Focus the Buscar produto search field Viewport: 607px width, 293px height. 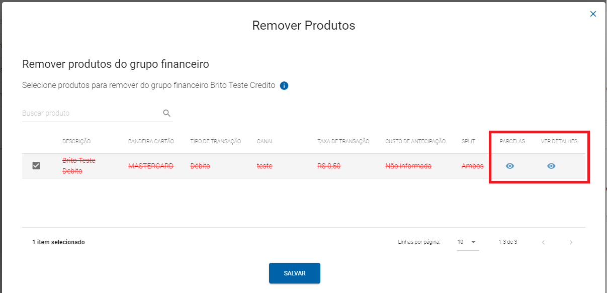tap(91, 113)
